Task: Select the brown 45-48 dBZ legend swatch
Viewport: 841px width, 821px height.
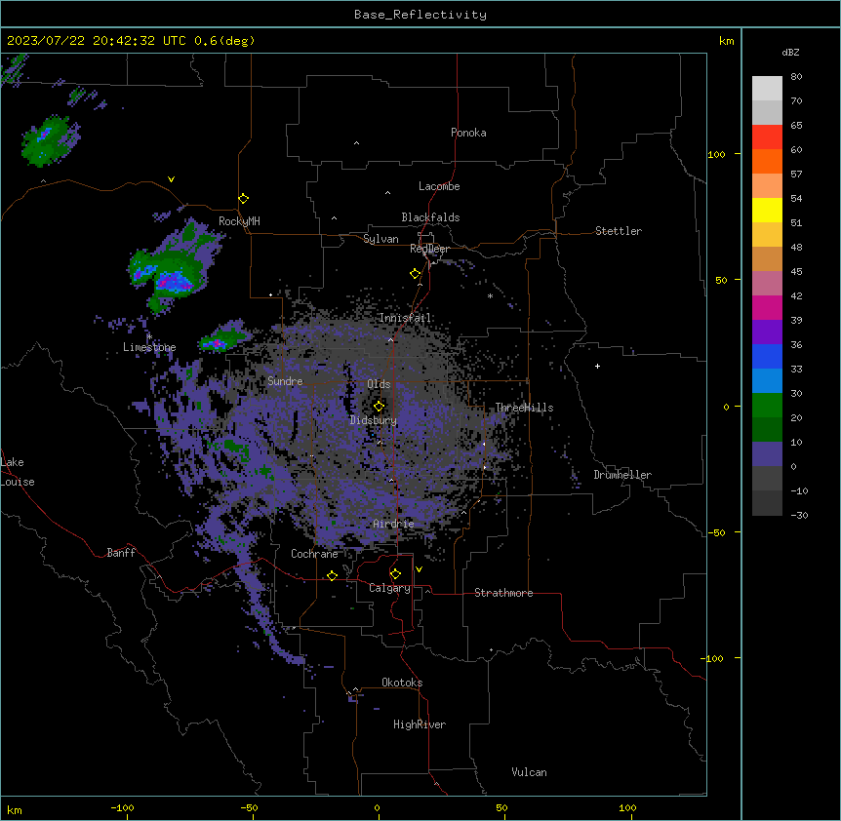Action: click(767, 258)
